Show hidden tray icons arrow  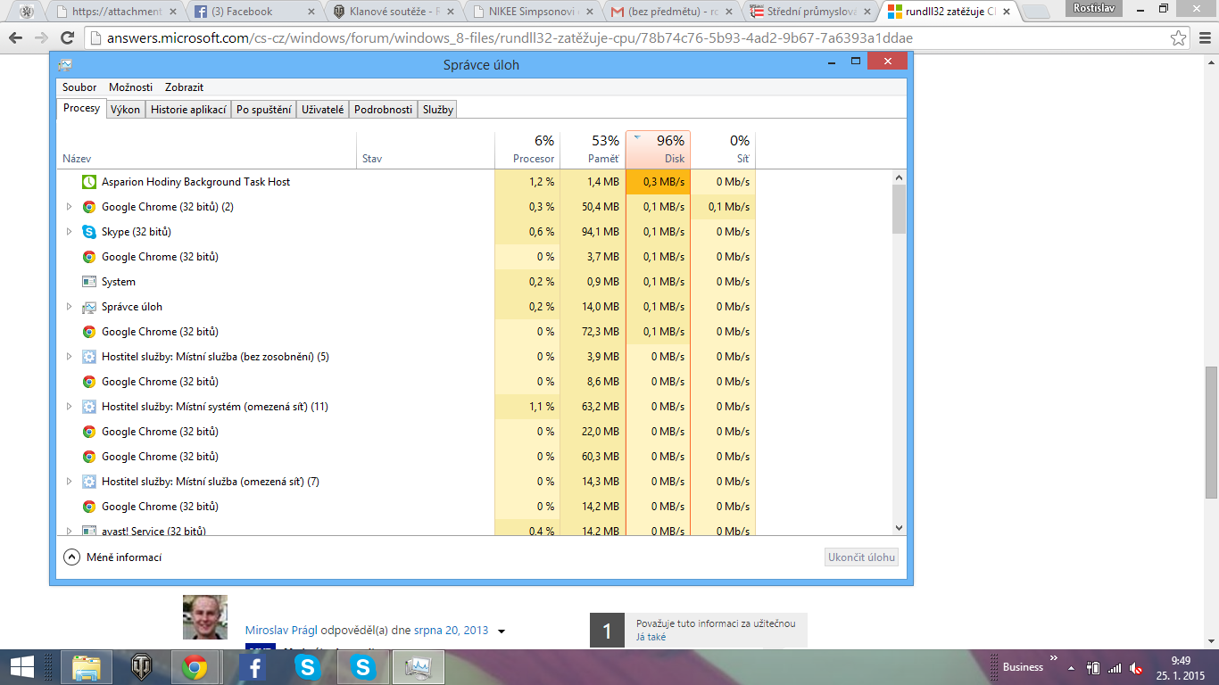(x=1071, y=667)
